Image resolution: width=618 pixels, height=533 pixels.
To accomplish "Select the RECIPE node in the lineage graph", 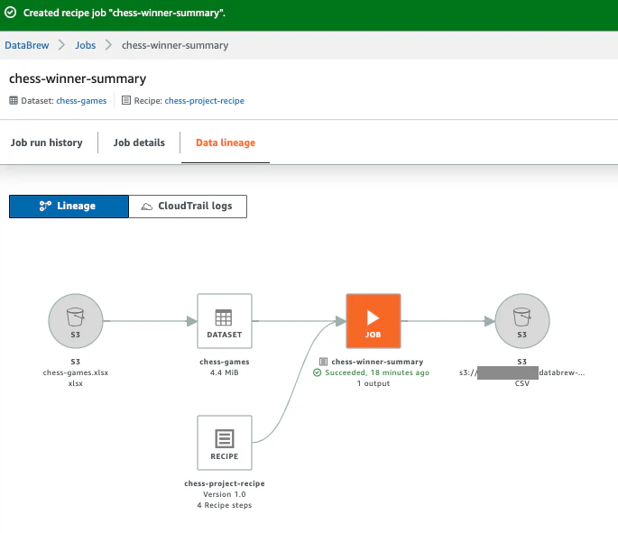I will tap(225, 443).
